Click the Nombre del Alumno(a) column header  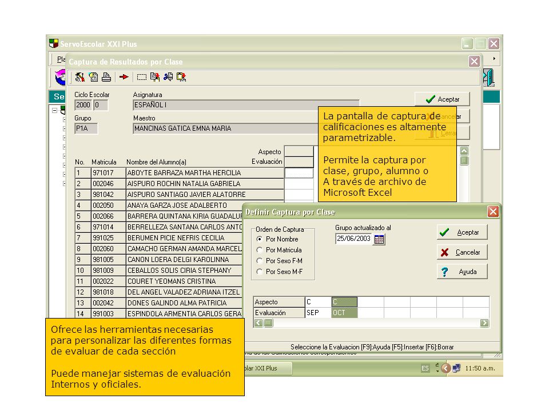click(x=156, y=162)
